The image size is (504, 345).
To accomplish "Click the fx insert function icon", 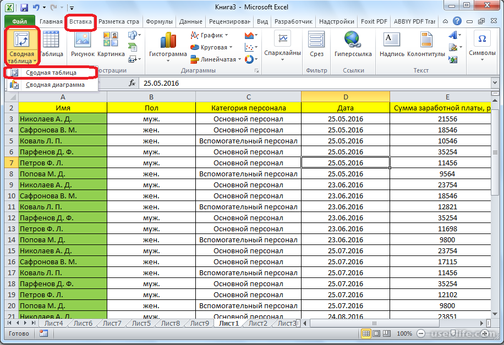I will [132, 83].
